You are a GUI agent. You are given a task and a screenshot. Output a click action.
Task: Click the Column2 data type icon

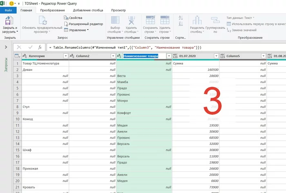click(72, 56)
